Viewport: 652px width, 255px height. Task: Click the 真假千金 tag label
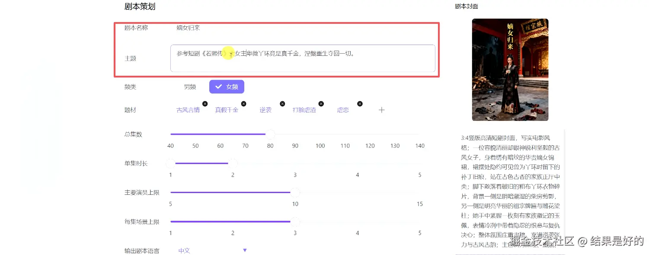(x=227, y=110)
